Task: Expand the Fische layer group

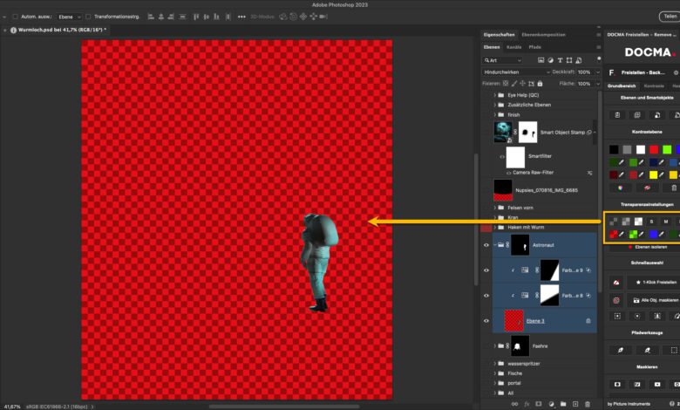Action: [494, 373]
